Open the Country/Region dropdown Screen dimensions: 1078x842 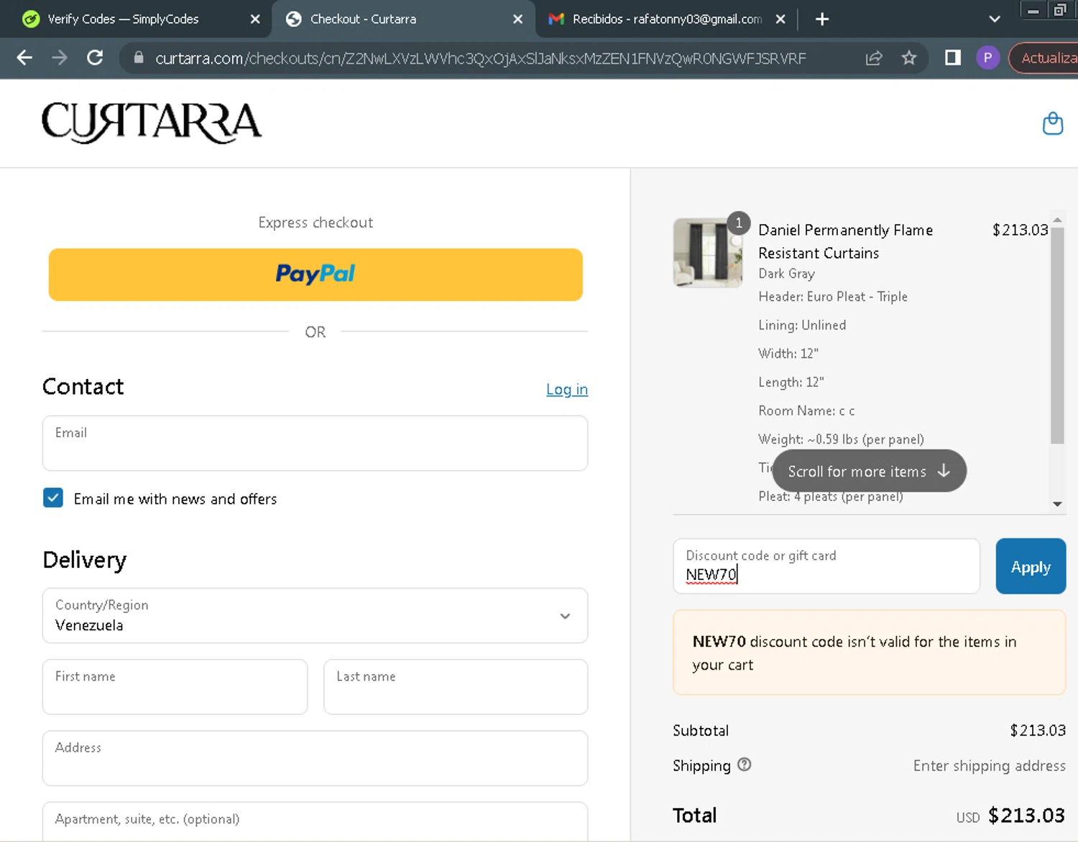pos(315,616)
